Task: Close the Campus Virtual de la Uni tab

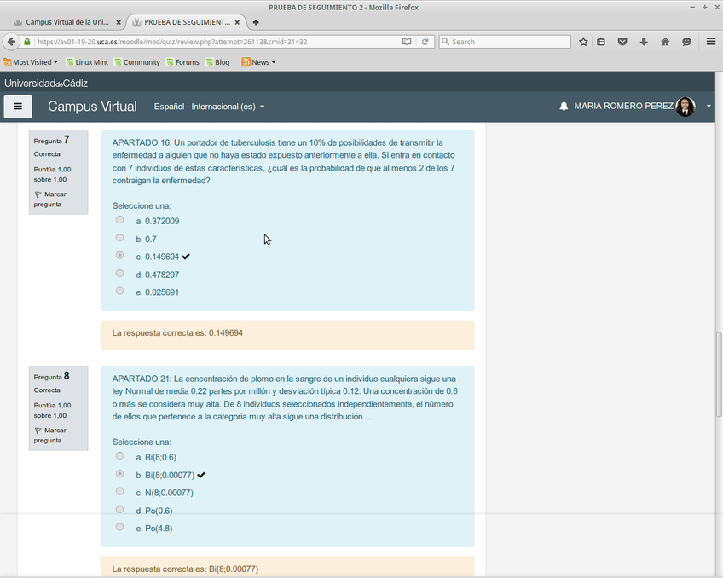Action: [x=119, y=22]
